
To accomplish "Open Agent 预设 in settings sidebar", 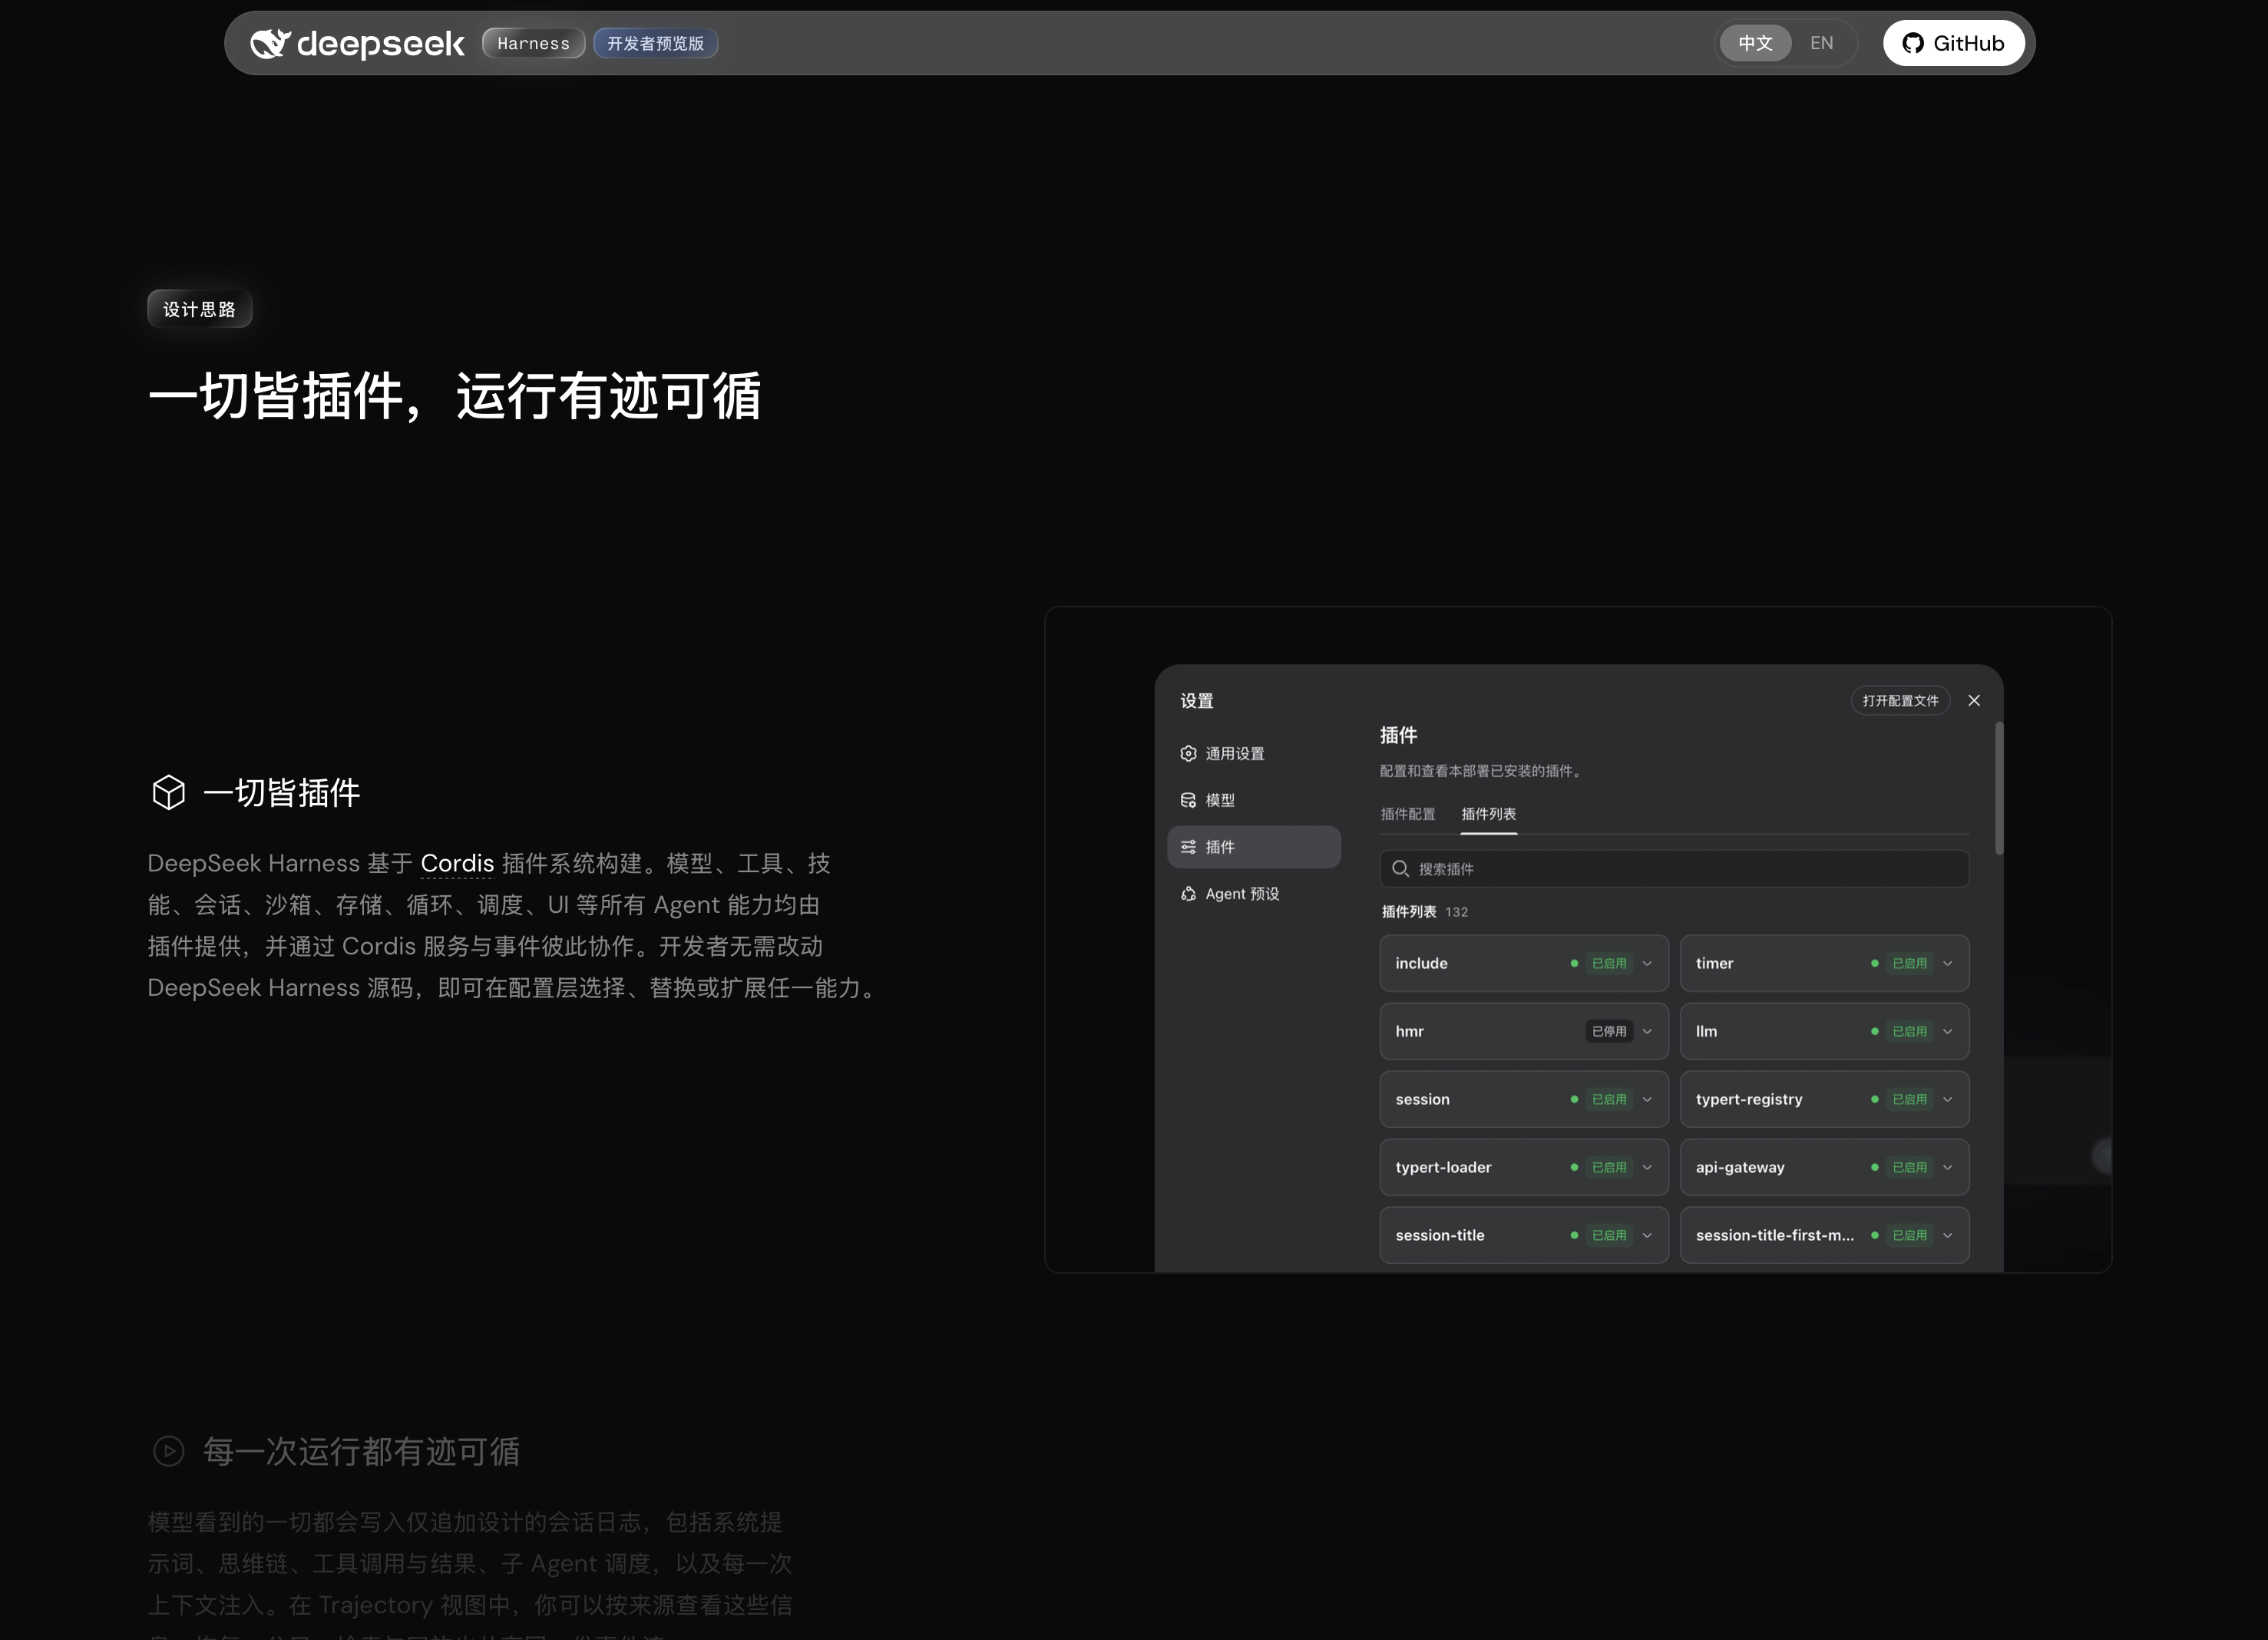I will [1254, 894].
